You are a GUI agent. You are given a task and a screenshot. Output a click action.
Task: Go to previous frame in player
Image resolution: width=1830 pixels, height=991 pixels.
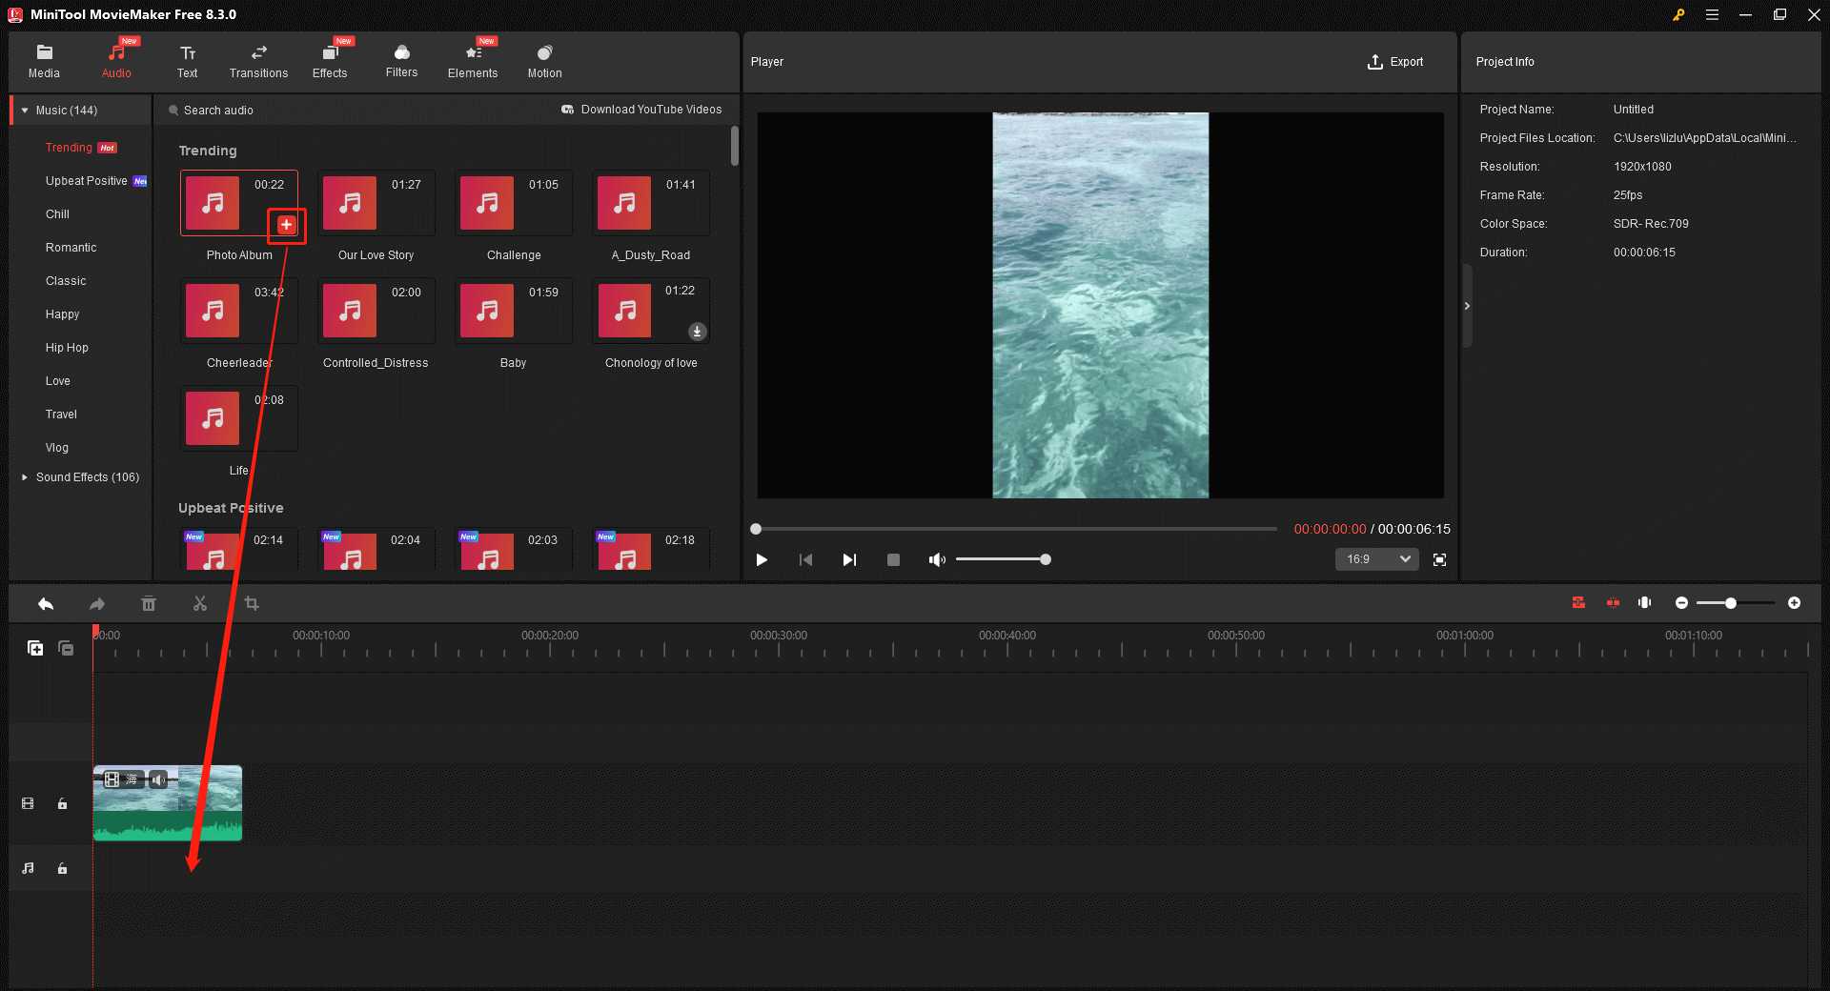[x=805, y=560]
